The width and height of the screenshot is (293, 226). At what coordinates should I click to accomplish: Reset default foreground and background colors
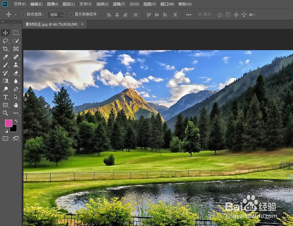[x=6, y=131]
